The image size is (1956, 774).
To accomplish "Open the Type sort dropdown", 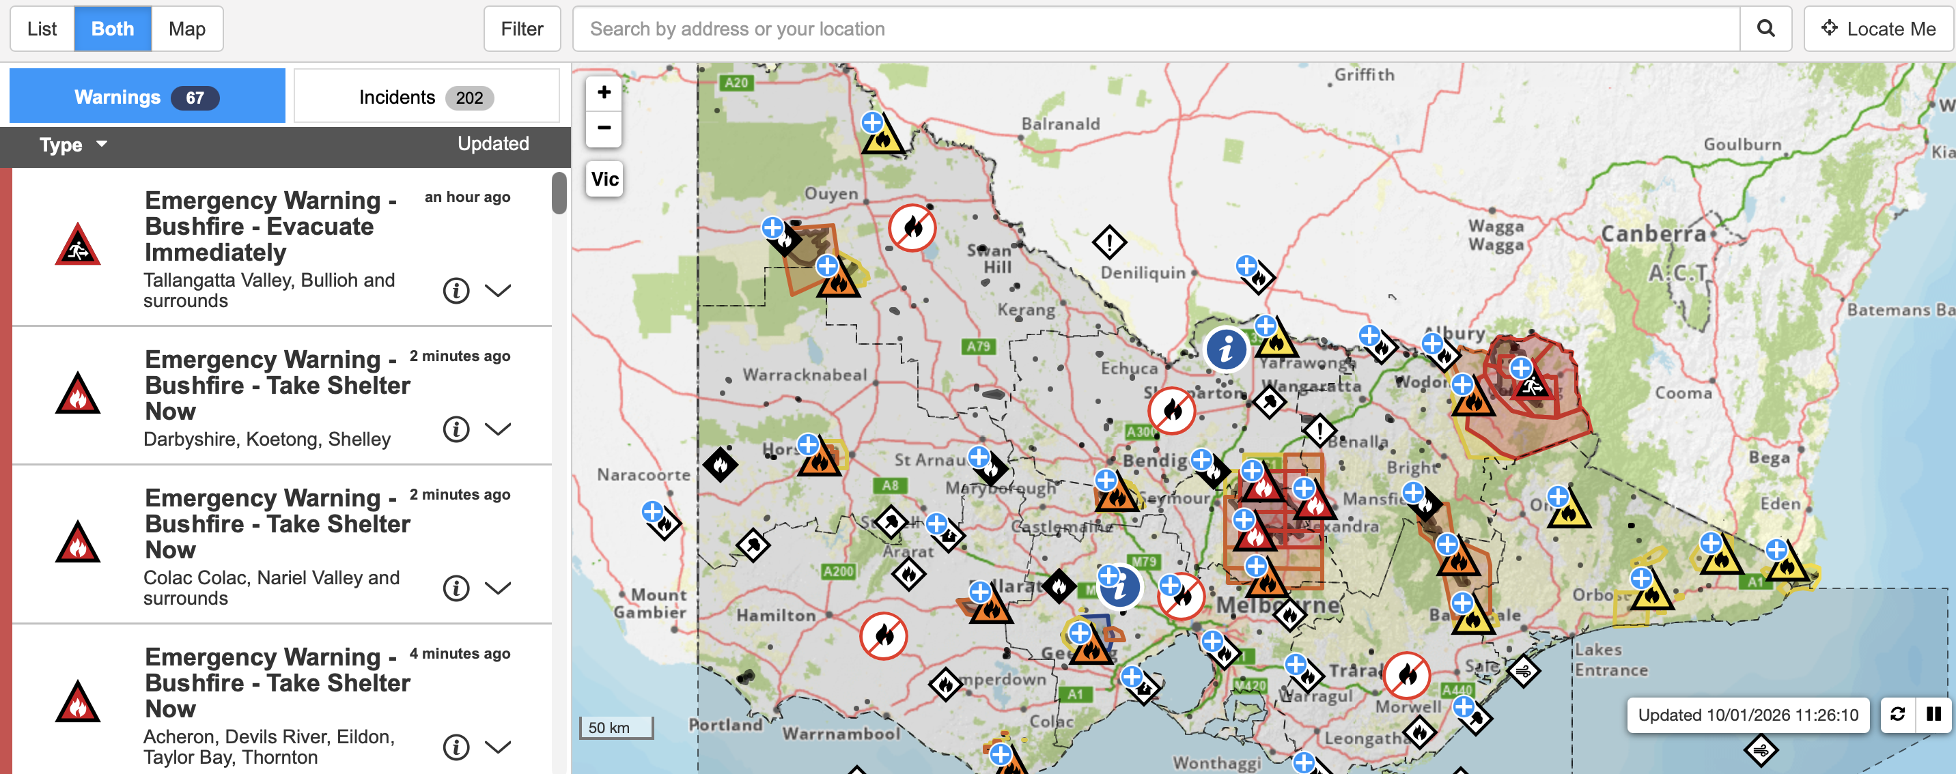I will (x=73, y=144).
